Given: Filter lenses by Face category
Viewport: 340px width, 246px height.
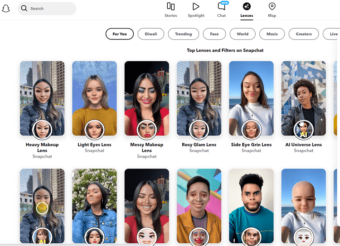Looking at the screenshot, I should tap(214, 34).
